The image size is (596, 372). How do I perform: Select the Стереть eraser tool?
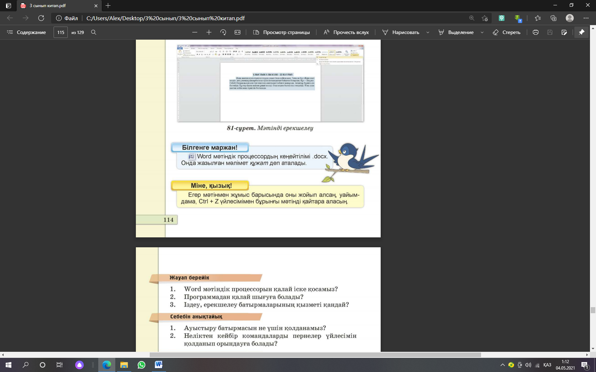tap(507, 32)
